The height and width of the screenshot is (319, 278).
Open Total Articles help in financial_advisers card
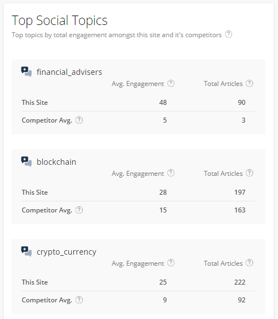click(x=249, y=83)
